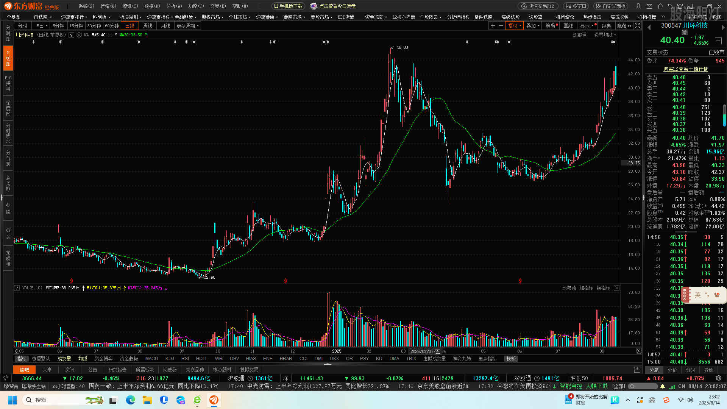Open the 帮助(H) menu
727x409 pixels.
[240, 6]
